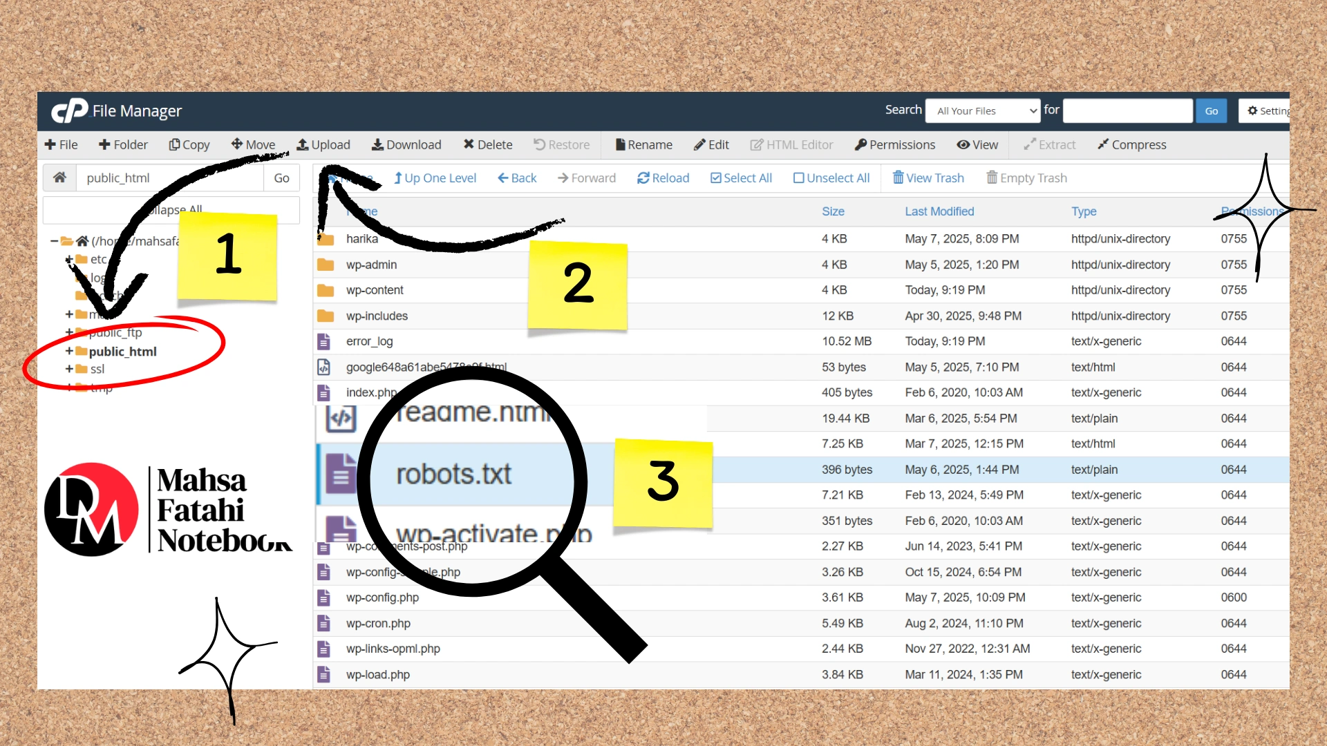Change Permissions of selected file
This screenshot has width=1327, height=746.
(895, 144)
